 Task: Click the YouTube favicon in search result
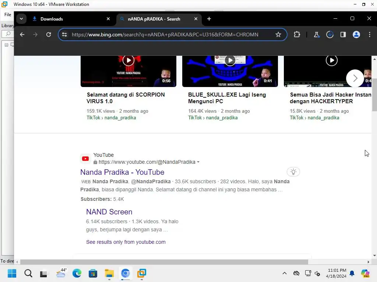pyautogui.click(x=85, y=159)
